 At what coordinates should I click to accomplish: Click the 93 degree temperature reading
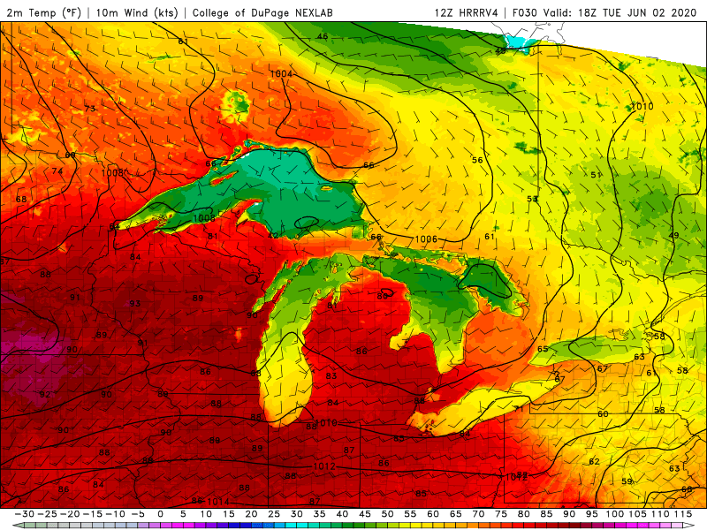click(135, 303)
